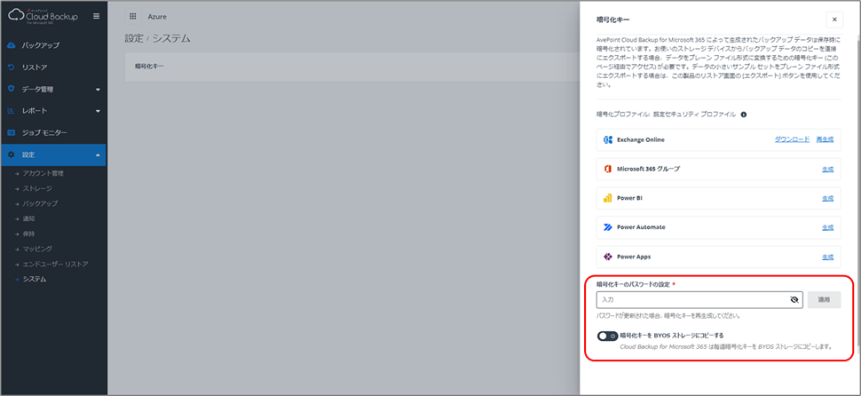Click the Power Automate label

[641, 227]
